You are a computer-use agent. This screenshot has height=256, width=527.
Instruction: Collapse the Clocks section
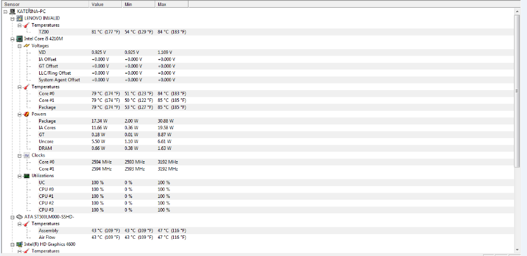(x=19, y=155)
